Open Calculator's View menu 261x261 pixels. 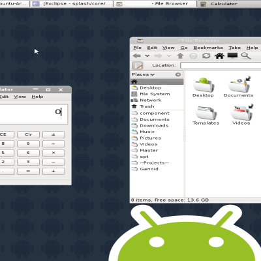pyautogui.click(x=20, y=97)
